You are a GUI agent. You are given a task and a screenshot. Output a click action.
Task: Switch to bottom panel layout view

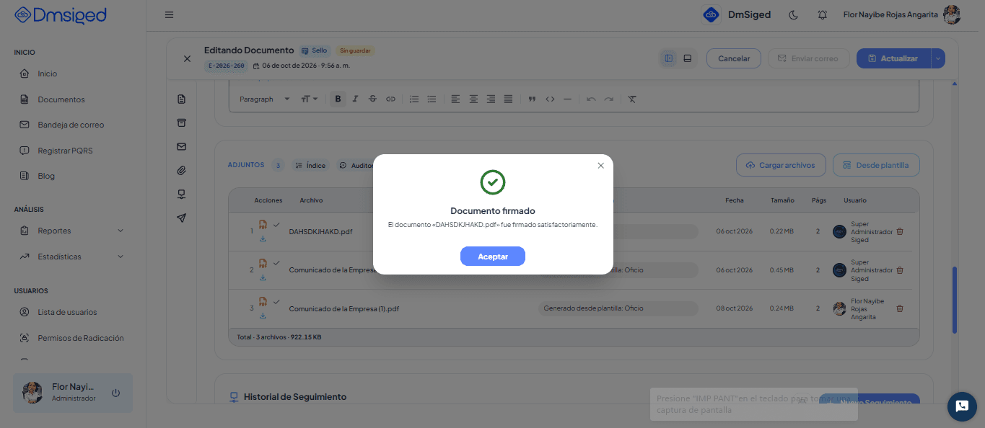(x=688, y=58)
